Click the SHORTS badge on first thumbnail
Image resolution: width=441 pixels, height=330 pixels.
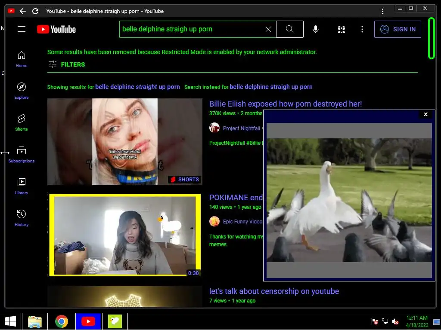[184, 180]
